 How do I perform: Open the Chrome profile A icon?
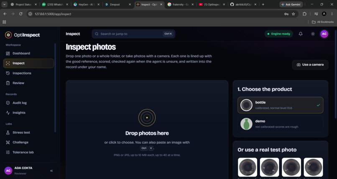324,14
